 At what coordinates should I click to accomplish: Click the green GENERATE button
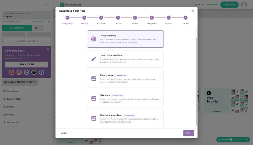click(x=17, y=28)
